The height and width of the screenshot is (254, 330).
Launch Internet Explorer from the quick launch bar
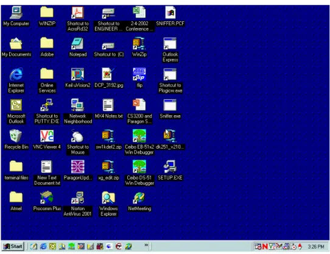point(43,246)
